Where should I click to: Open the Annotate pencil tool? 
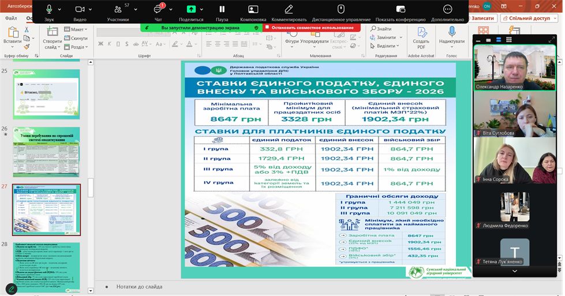point(289,9)
